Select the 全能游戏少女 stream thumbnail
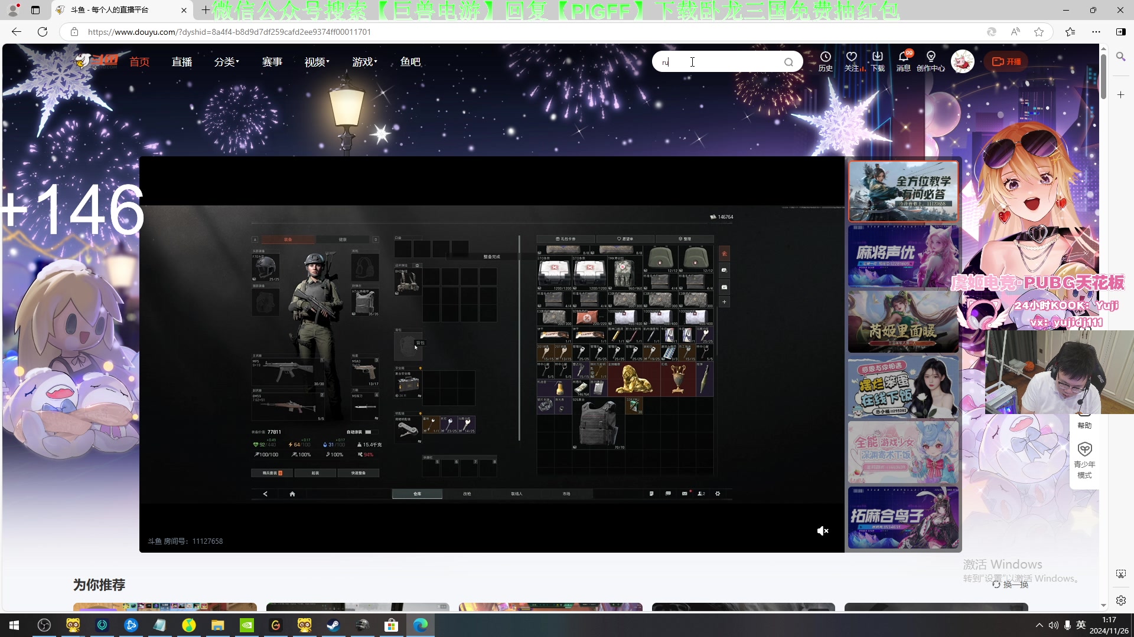Image resolution: width=1134 pixels, height=637 pixels. 903,452
